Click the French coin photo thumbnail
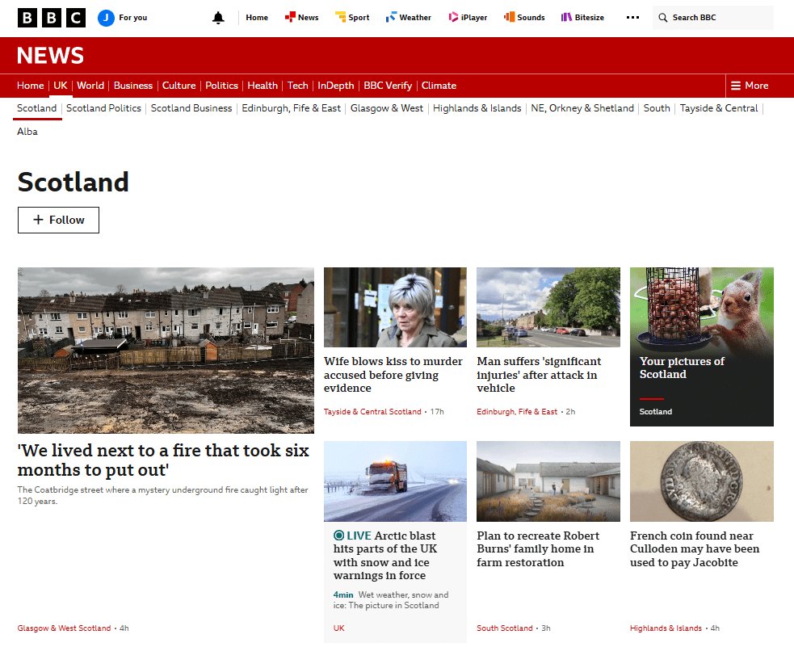Screen dimensions: 794x647 click(x=701, y=481)
